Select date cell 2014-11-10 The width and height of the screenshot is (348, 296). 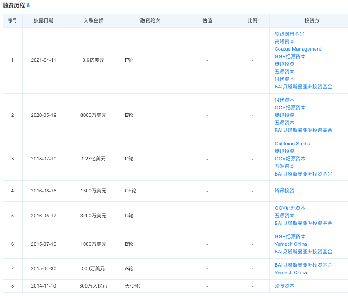point(44,286)
